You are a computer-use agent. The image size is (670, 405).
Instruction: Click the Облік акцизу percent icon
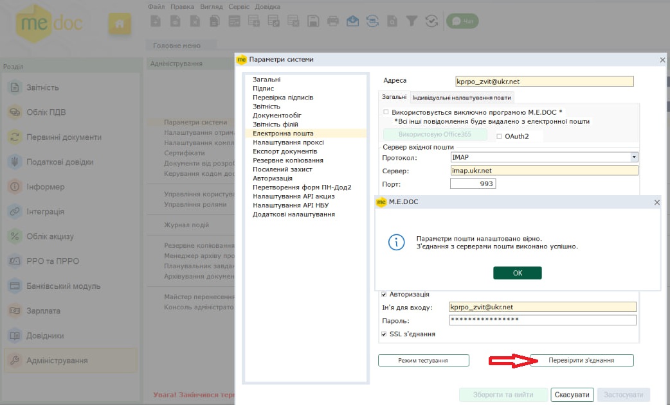point(15,236)
